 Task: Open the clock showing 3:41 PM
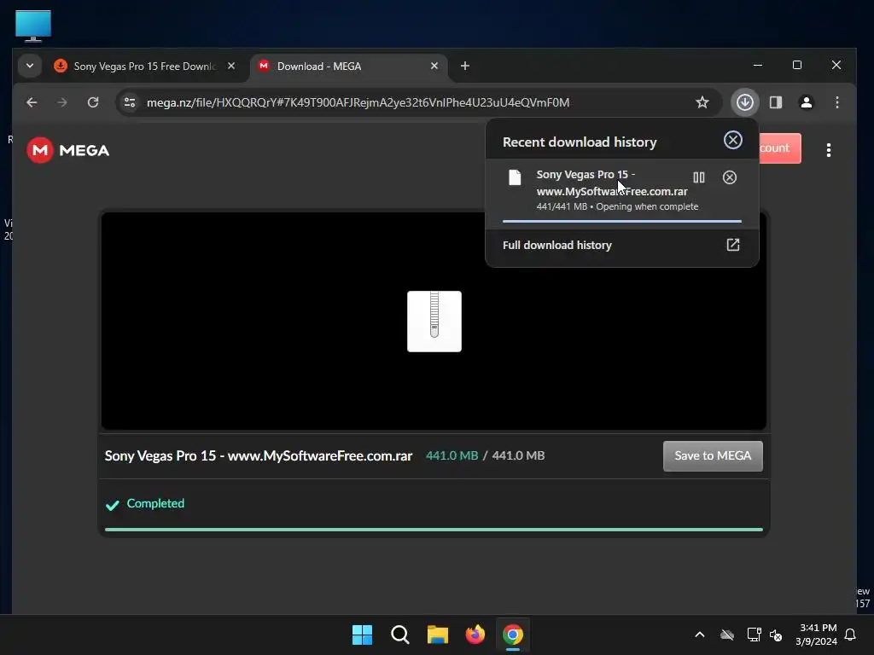817,635
